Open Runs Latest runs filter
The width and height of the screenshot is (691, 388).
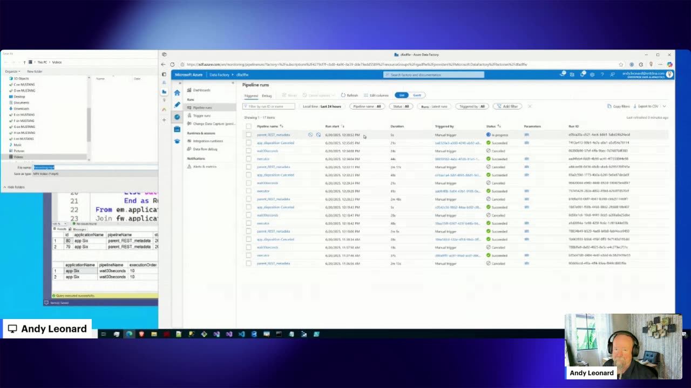(x=434, y=107)
